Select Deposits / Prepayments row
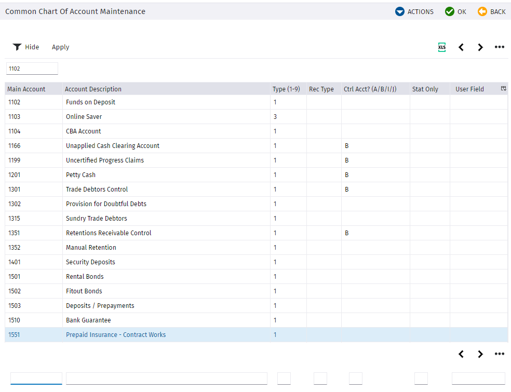 tap(256, 306)
